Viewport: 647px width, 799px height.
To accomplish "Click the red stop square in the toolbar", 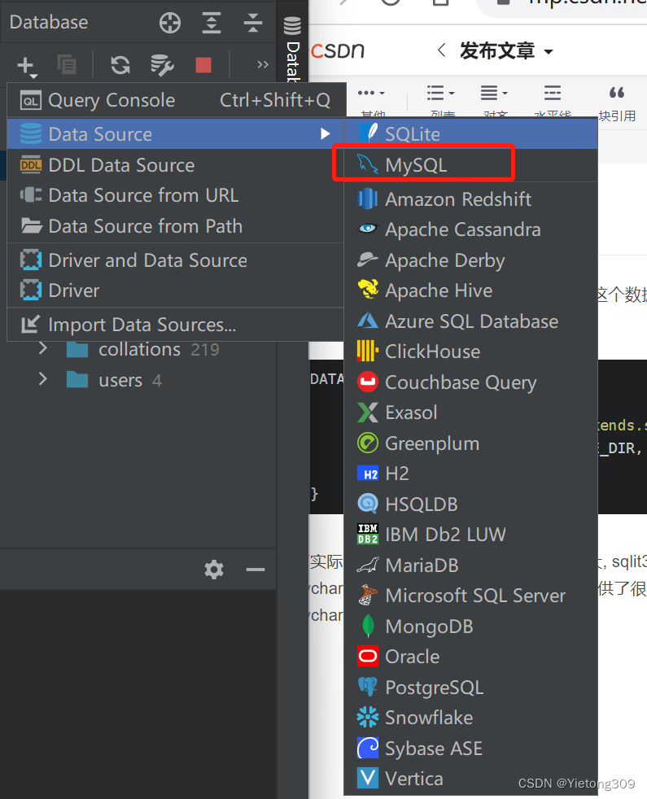I will (203, 64).
